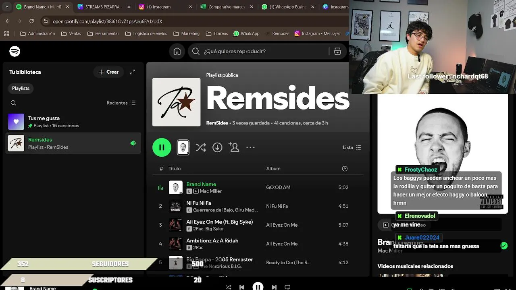Select the Brand Name track title

(x=201, y=184)
